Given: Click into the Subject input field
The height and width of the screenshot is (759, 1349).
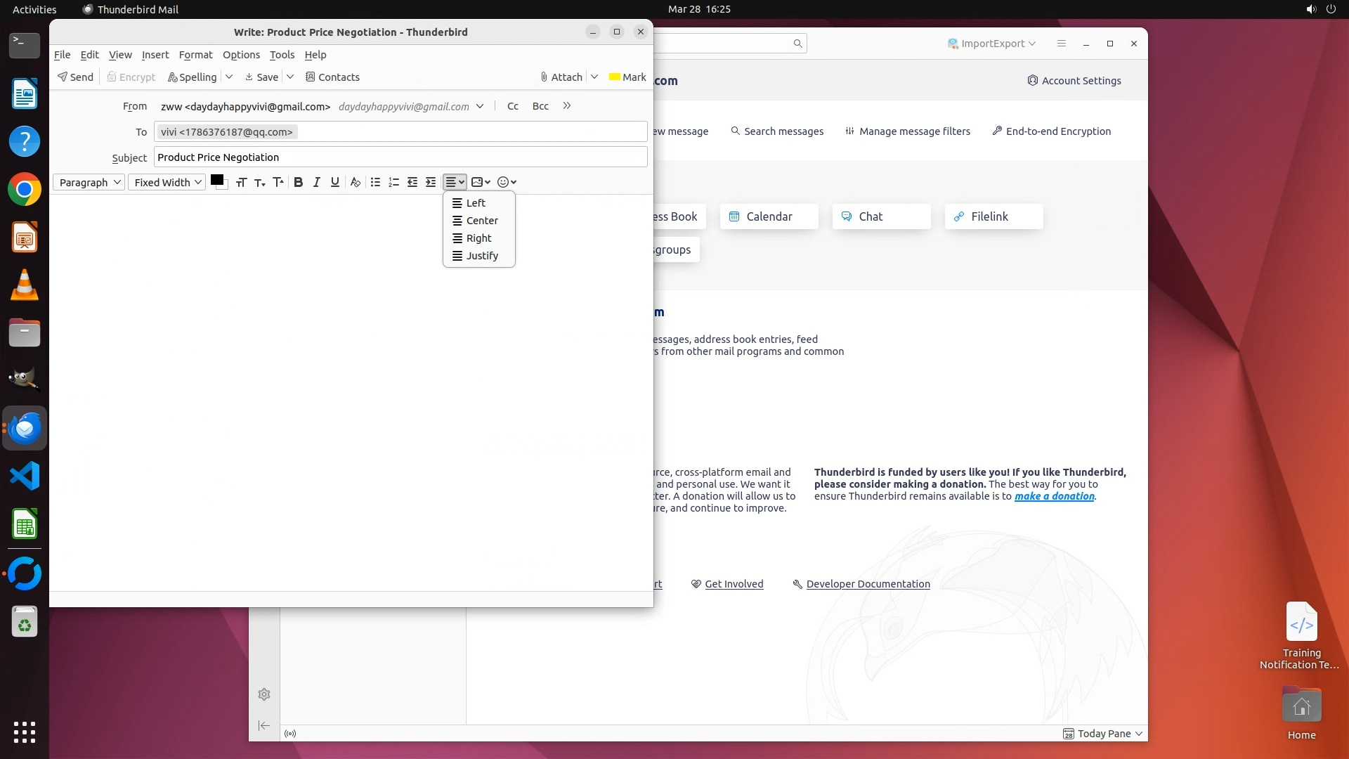Looking at the screenshot, I should pyautogui.click(x=400, y=157).
